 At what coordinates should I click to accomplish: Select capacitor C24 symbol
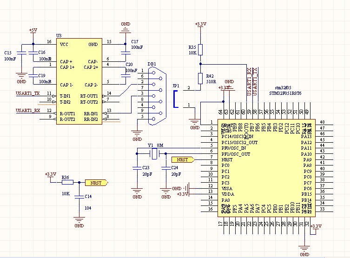[166, 168]
